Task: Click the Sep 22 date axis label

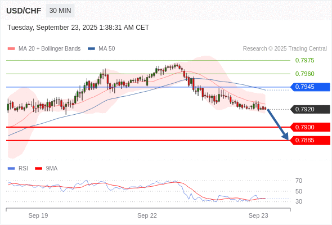Action: (147, 215)
